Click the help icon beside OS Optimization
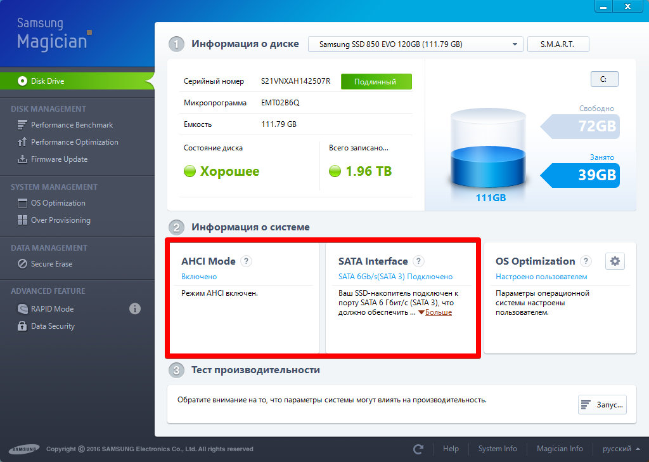The image size is (649, 462). pos(586,261)
